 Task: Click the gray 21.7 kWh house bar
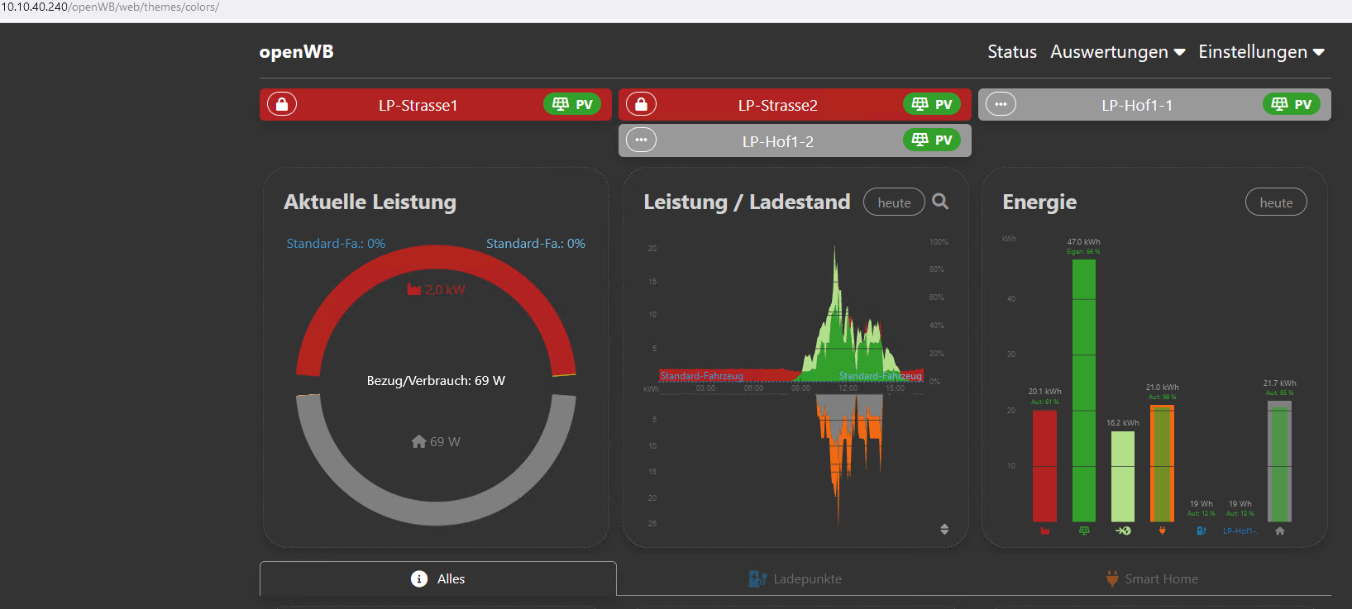(x=1280, y=461)
